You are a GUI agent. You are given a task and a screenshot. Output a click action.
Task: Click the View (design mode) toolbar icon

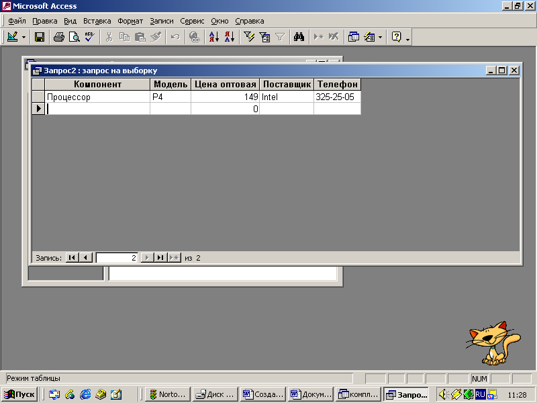coord(13,37)
